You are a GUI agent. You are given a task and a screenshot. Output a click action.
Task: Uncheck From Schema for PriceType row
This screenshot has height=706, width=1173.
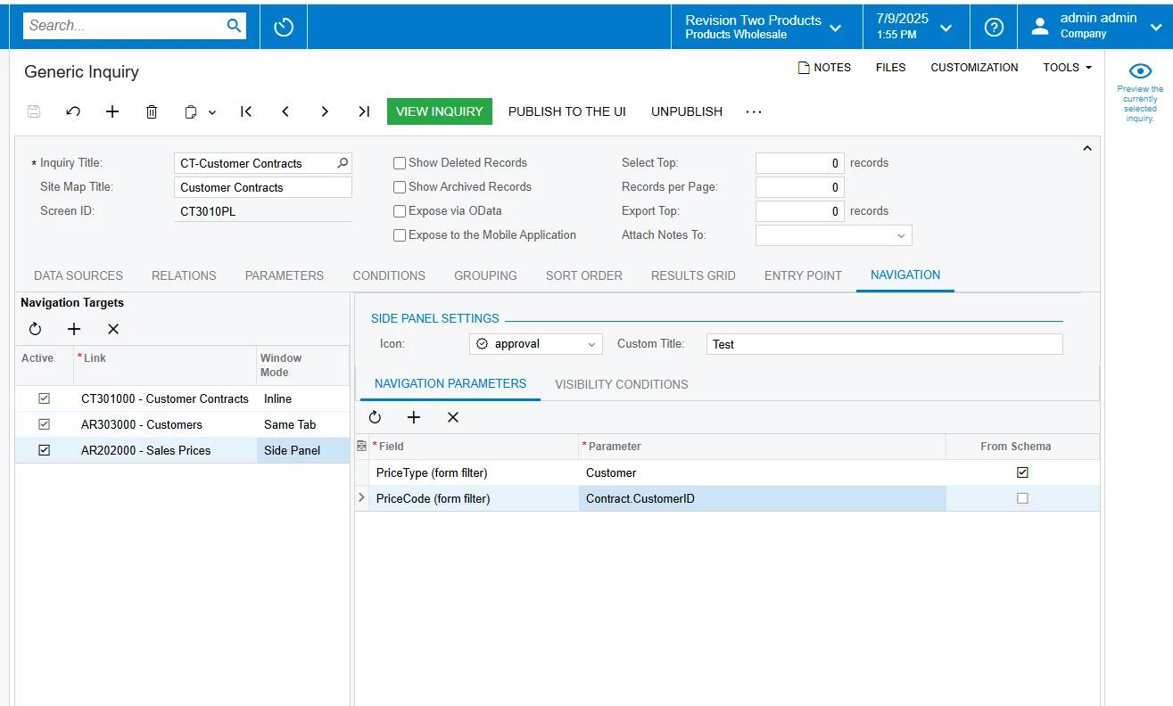point(1022,472)
